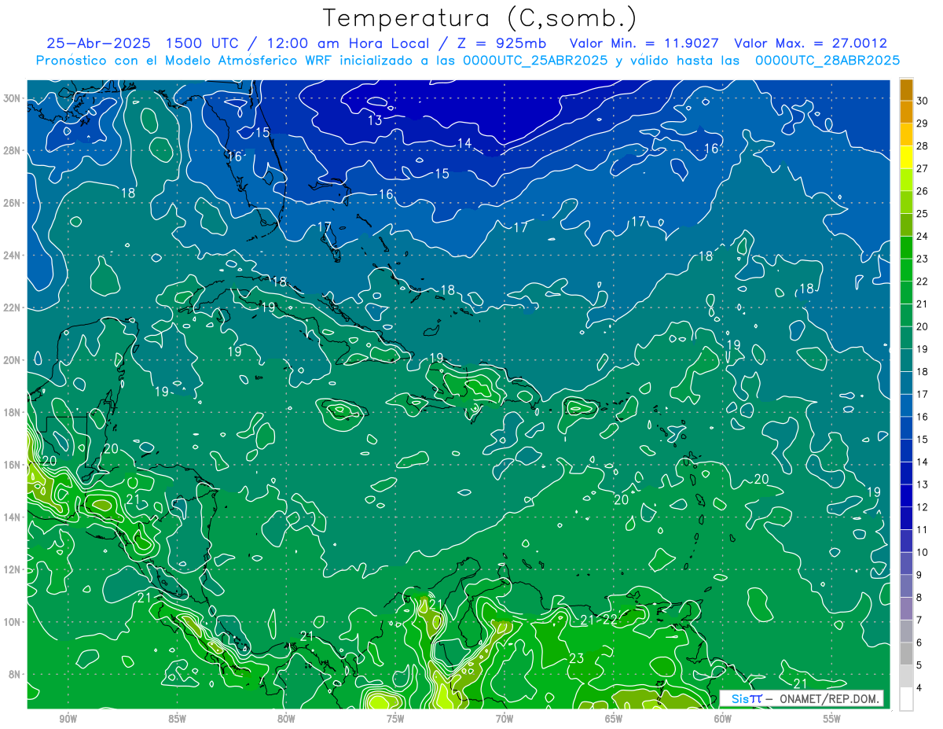The width and height of the screenshot is (943, 729).
Task: Click the "70W" longitude axis label
Action: point(505,719)
